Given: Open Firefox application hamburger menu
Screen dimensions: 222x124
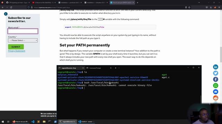Looking at the screenshot, I should [219, 7].
